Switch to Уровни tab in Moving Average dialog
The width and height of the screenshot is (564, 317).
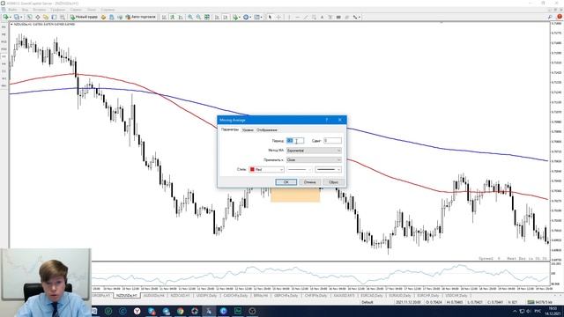tap(248, 129)
